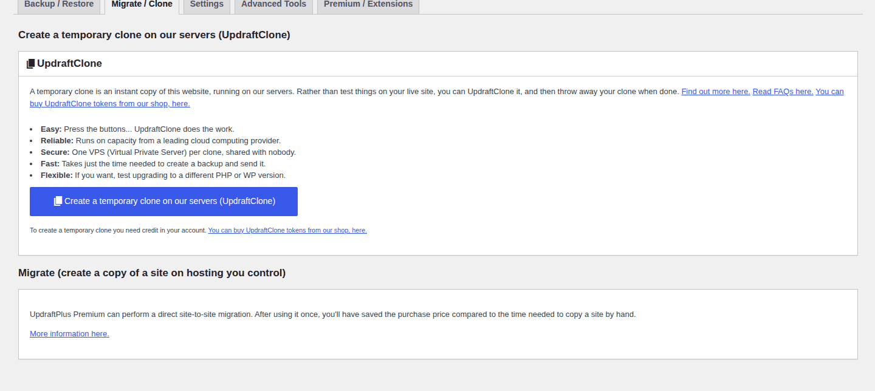Screen dimensions: 875x391
Task: Click 'Create a temporary clone on our servers' section heading
Action: click(x=154, y=35)
